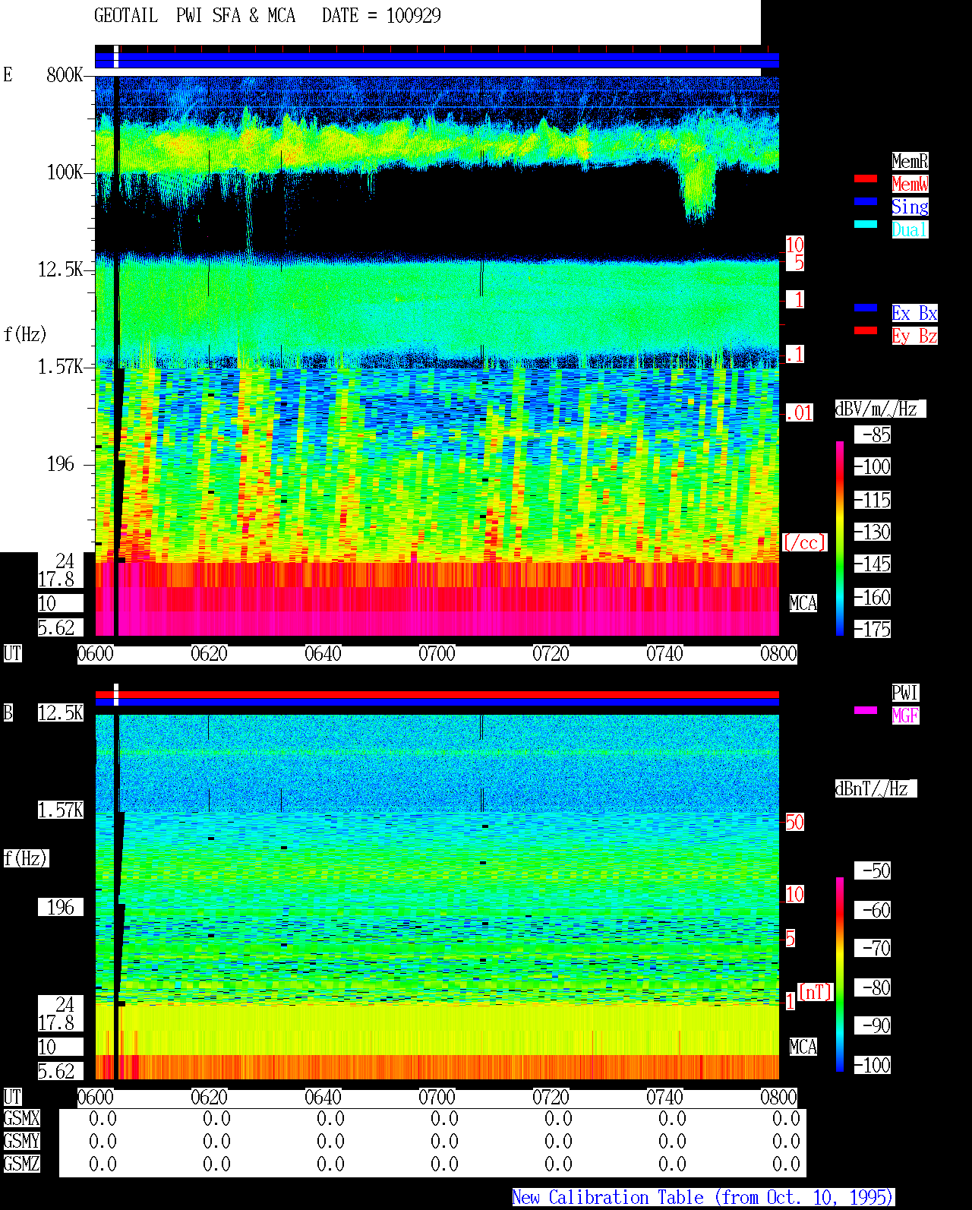Click the 0740 tick on lower UT axis
The image size is (972, 1210).
(x=664, y=1098)
